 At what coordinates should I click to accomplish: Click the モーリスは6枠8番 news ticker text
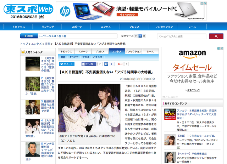[53, 36]
